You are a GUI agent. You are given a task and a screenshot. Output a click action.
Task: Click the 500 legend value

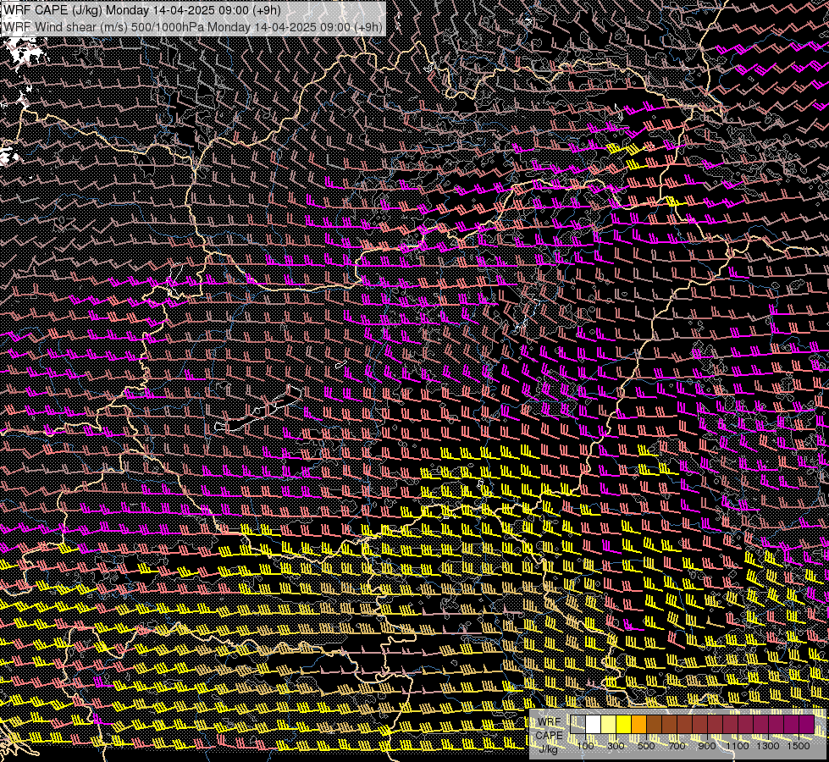click(646, 746)
